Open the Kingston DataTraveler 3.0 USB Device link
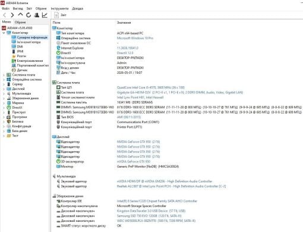The image size is (303, 232). 151,211
